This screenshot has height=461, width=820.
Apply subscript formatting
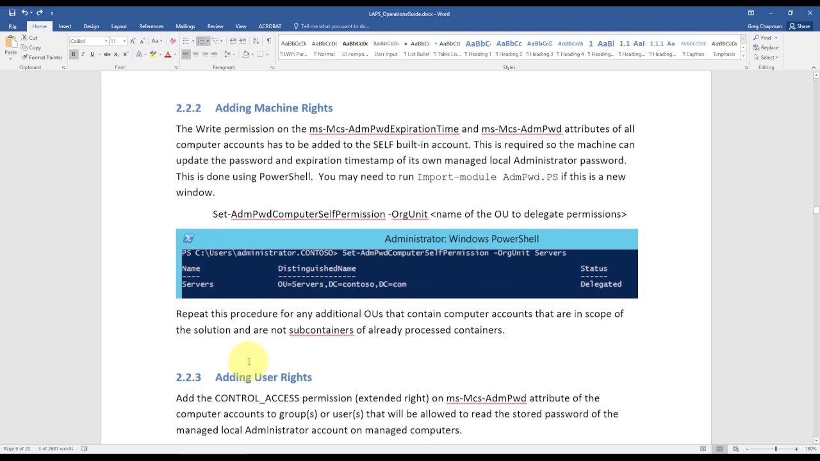click(x=116, y=54)
